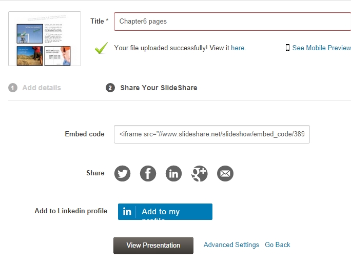Go to the Add details step
This screenshot has width=351, height=264.
click(42, 88)
